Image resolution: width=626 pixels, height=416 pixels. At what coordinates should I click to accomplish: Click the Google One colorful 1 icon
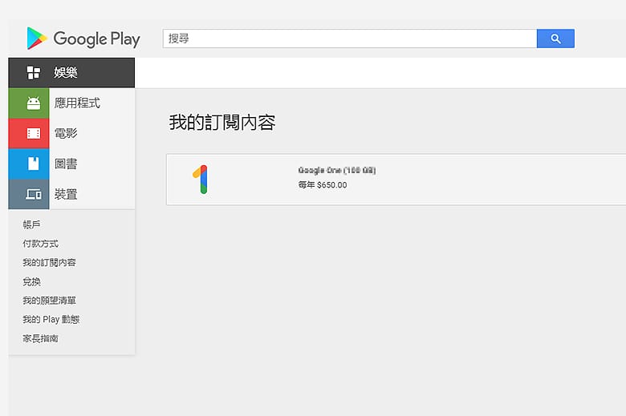click(201, 180)
